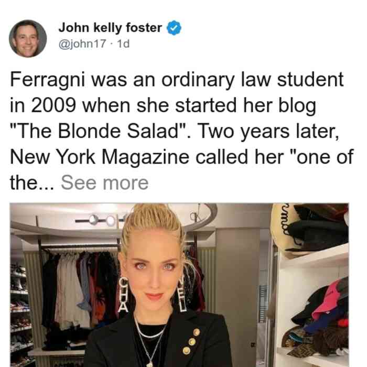367x367 pixels.
Task: Open the attached photo of the woman
Action: [179, 285]
